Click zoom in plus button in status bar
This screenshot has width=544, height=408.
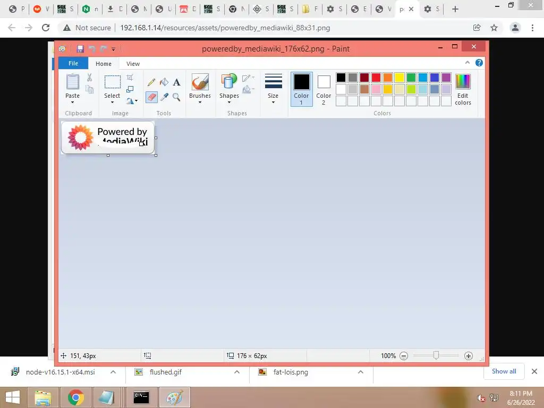pos(469,355)
